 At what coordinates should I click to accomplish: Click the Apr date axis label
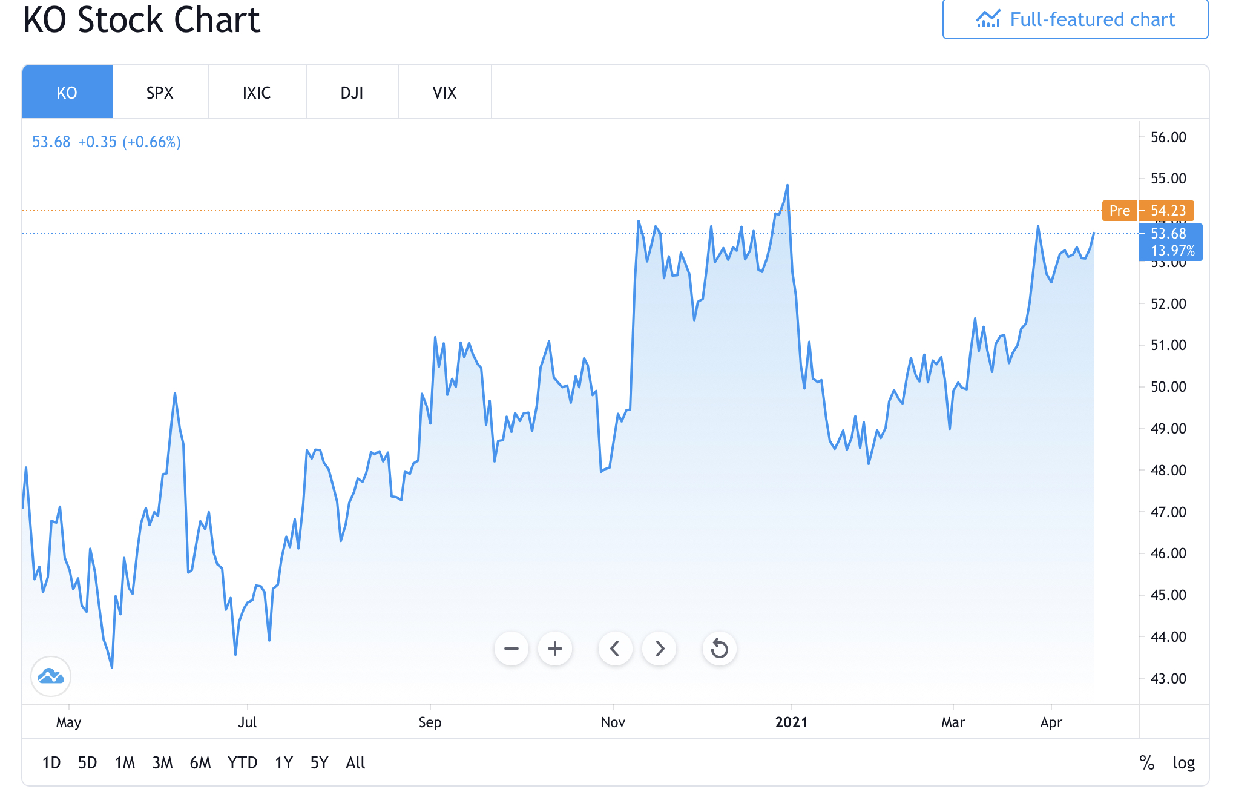click(1051, 722)
